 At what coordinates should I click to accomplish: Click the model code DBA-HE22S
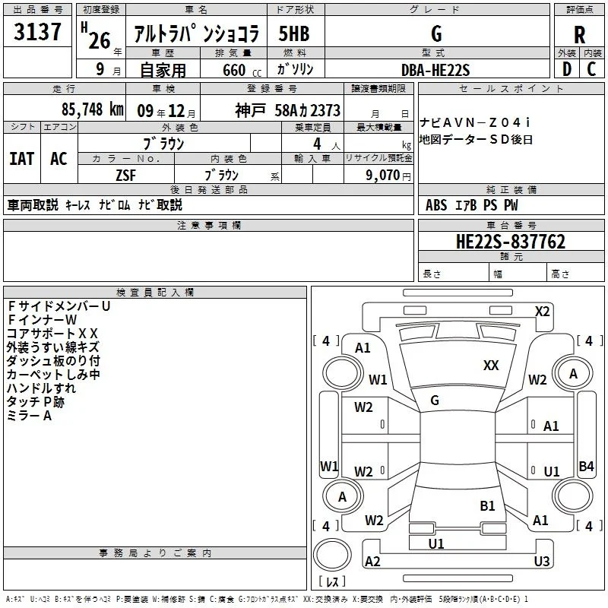(x=435, y=70)
